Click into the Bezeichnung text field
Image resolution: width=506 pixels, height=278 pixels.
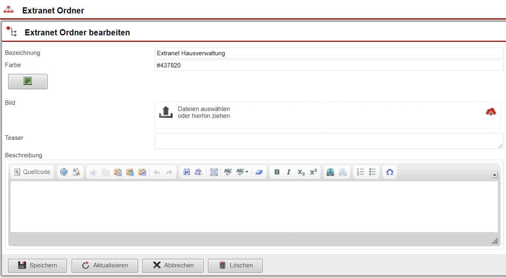point(329,53)
